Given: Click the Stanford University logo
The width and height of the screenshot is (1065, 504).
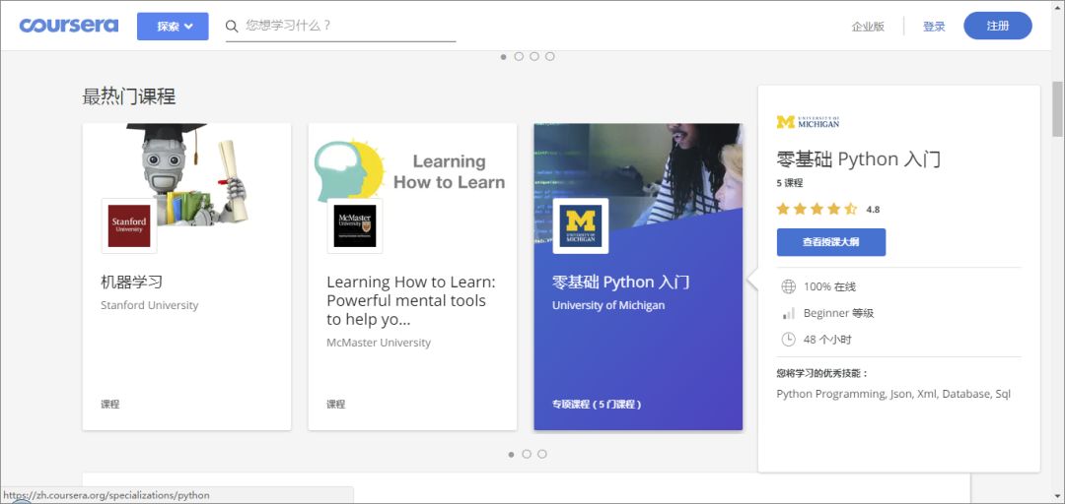Looking at the screenshot, I should pyautogui.click(x=129, y=225).
